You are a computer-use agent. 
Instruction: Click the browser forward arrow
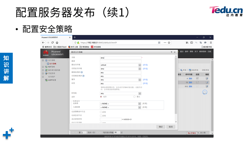pos(48,43)
